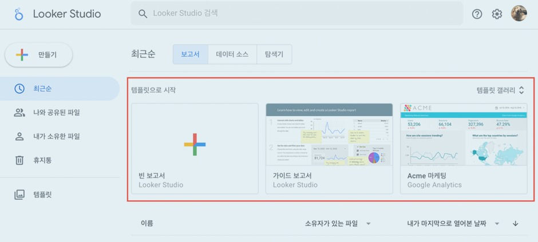Click the search magnifier icon
Image resolution: width=538 pixels, height=242 pixels.
pos(143,14)
